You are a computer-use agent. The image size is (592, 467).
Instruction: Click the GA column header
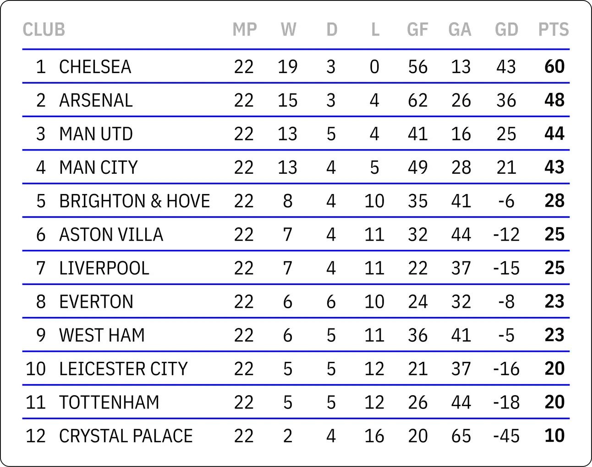(460, 30)
